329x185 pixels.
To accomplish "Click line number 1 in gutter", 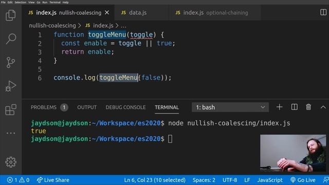I will [x=40, y=35].
